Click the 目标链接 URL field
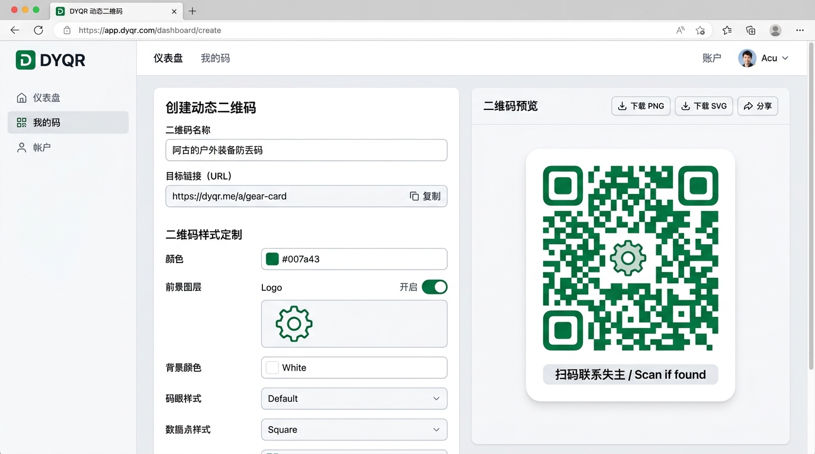This screenshot has width=815, height=454. [306, 196]
